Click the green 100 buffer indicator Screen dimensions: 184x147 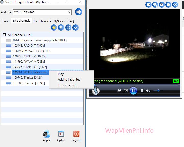coord(176,81)
